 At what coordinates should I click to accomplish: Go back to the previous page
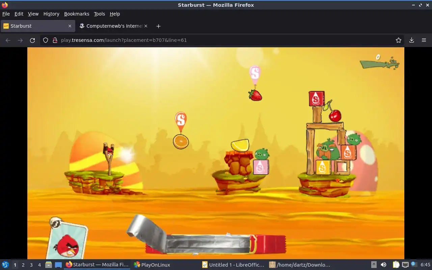[x=8, y=40]
